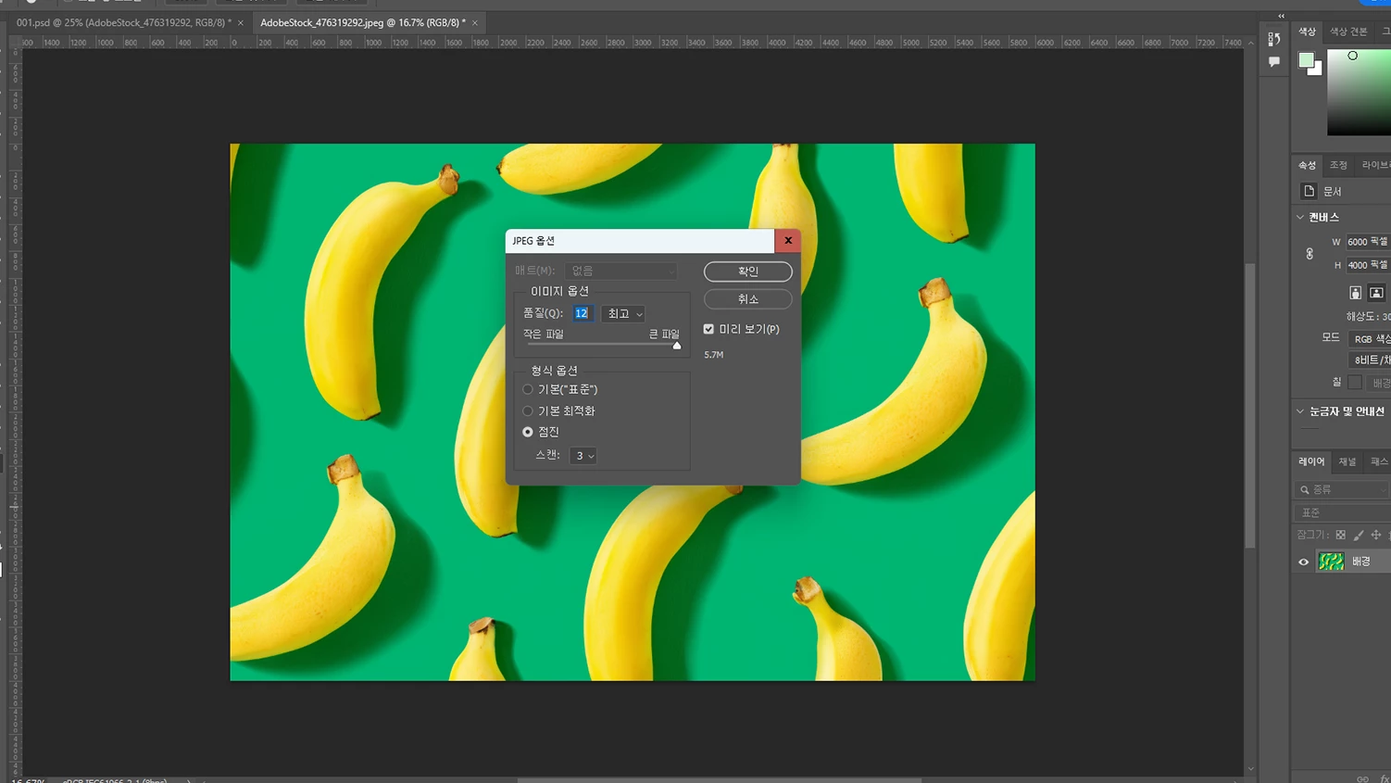Select the 기본("표준") radio option
This screenshot has height=783, width=1391.
[x=528, y=389]
